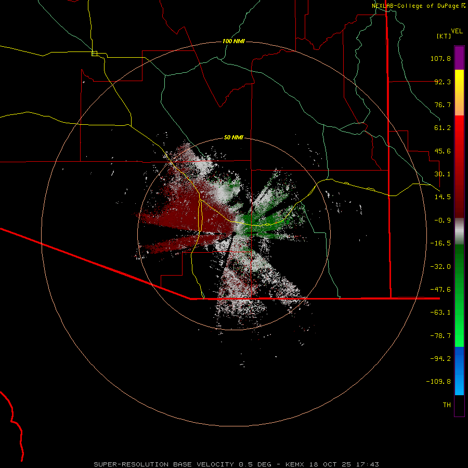The width and height of the screenshot is (468, 468).
Task: Click the 50 NMI range ring label
Action: (233, 137)
